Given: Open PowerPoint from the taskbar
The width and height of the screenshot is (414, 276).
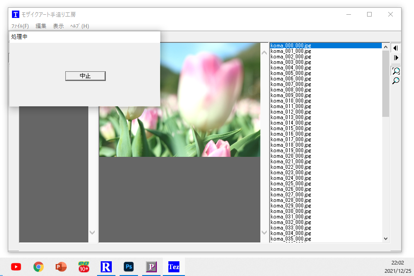Looking at the screenshot, I should tap(61, 267).
